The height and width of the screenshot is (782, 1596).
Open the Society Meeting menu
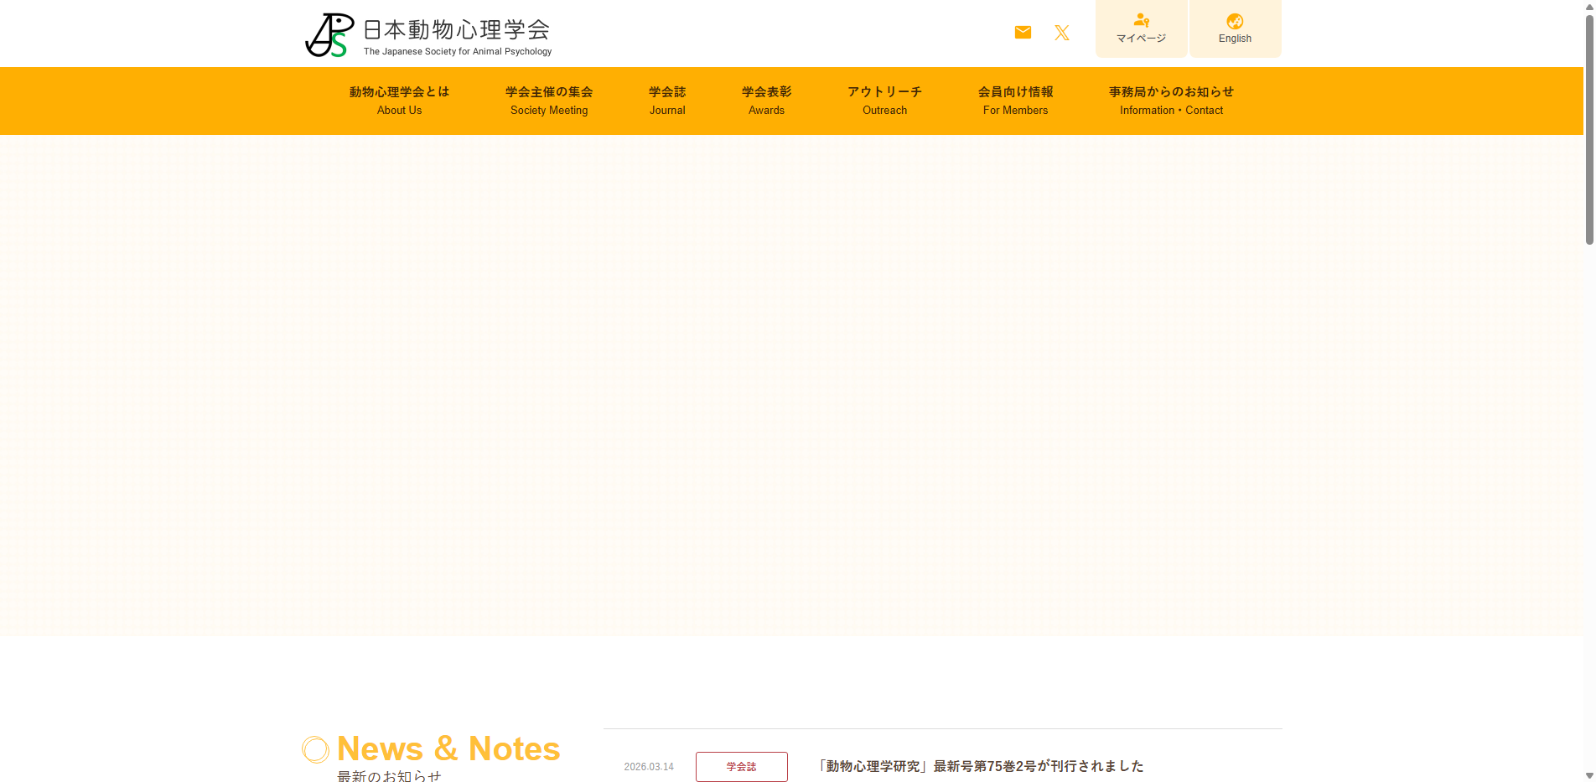[549, 101]
